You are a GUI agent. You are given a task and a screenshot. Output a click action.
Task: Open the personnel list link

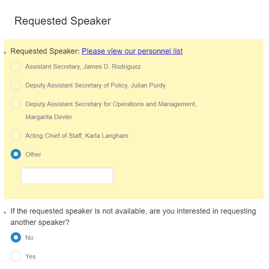tap(132, 51)
